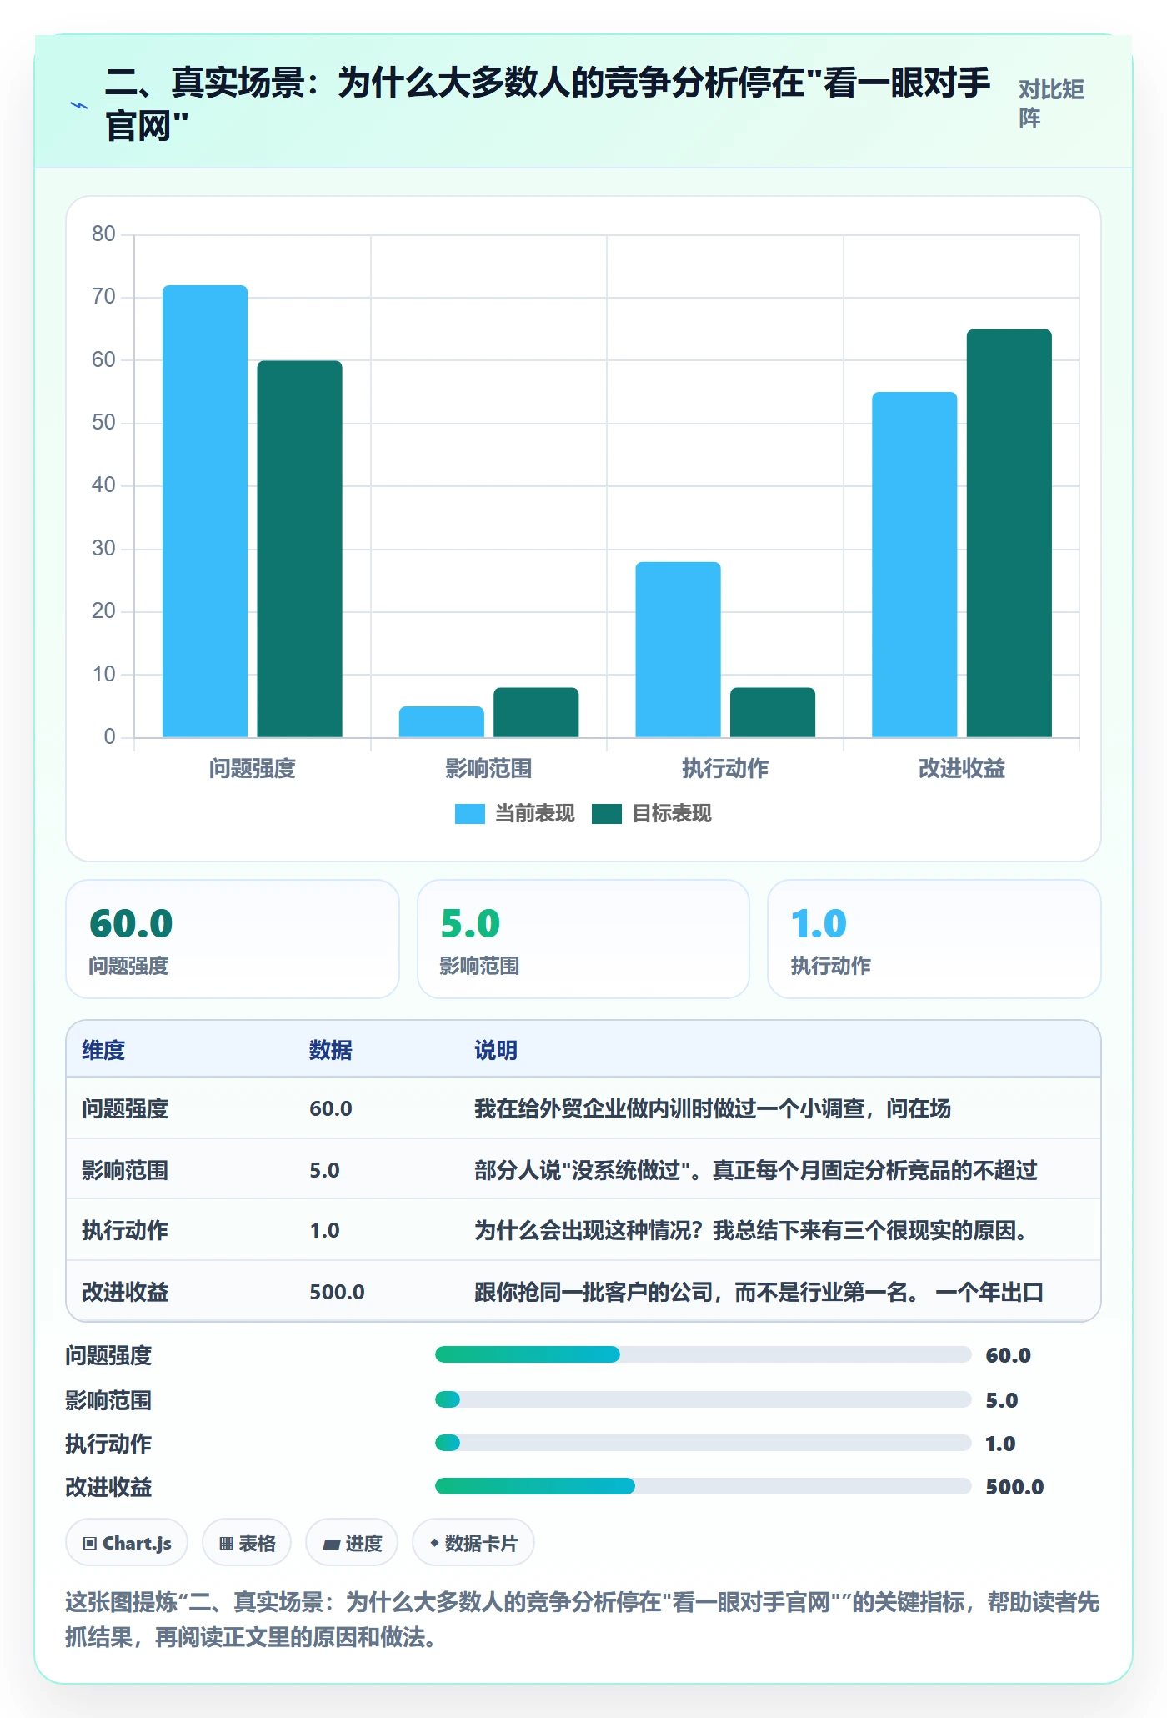Open the 5.0 影响范围 stat card
The width and height of the screenshot is (1167, 1718).
tap(583, 939)
